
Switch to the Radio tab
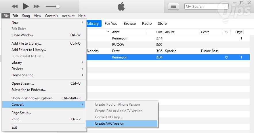147,24
